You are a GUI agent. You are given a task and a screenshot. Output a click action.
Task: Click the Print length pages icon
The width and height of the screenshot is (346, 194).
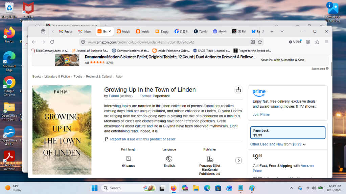pyautogui.click(x=129, y=159)
